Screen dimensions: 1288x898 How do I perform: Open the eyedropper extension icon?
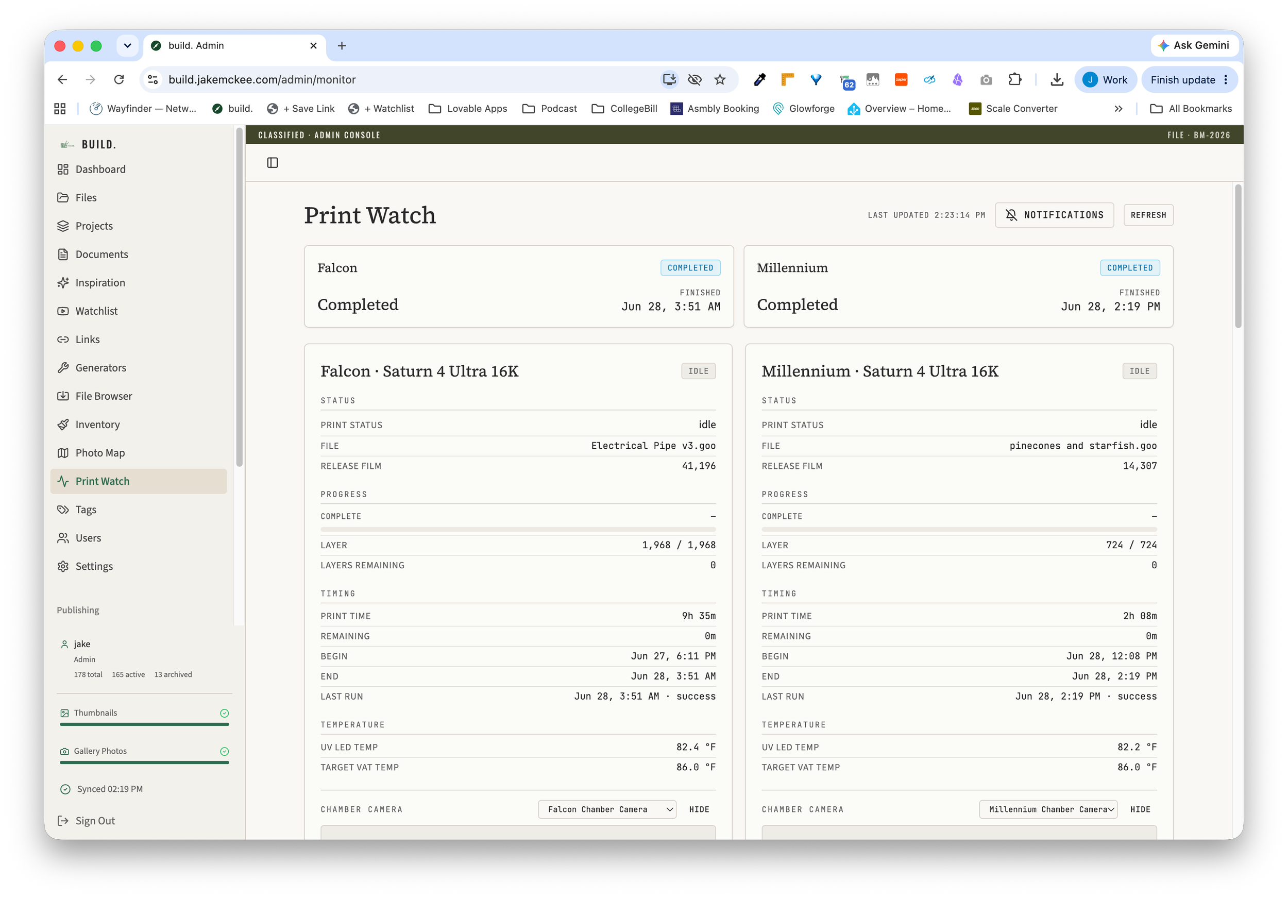point(759,80)
